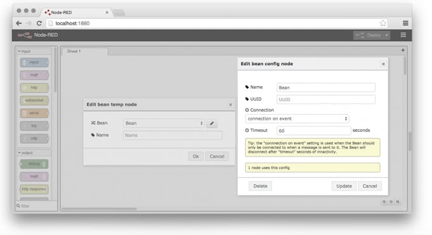Reload the page in the browser

click(x=39, y=23)
